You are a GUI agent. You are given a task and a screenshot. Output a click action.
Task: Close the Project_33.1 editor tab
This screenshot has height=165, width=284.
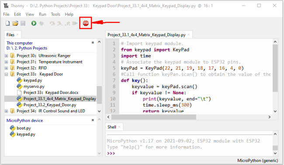[x=189, y=34]
